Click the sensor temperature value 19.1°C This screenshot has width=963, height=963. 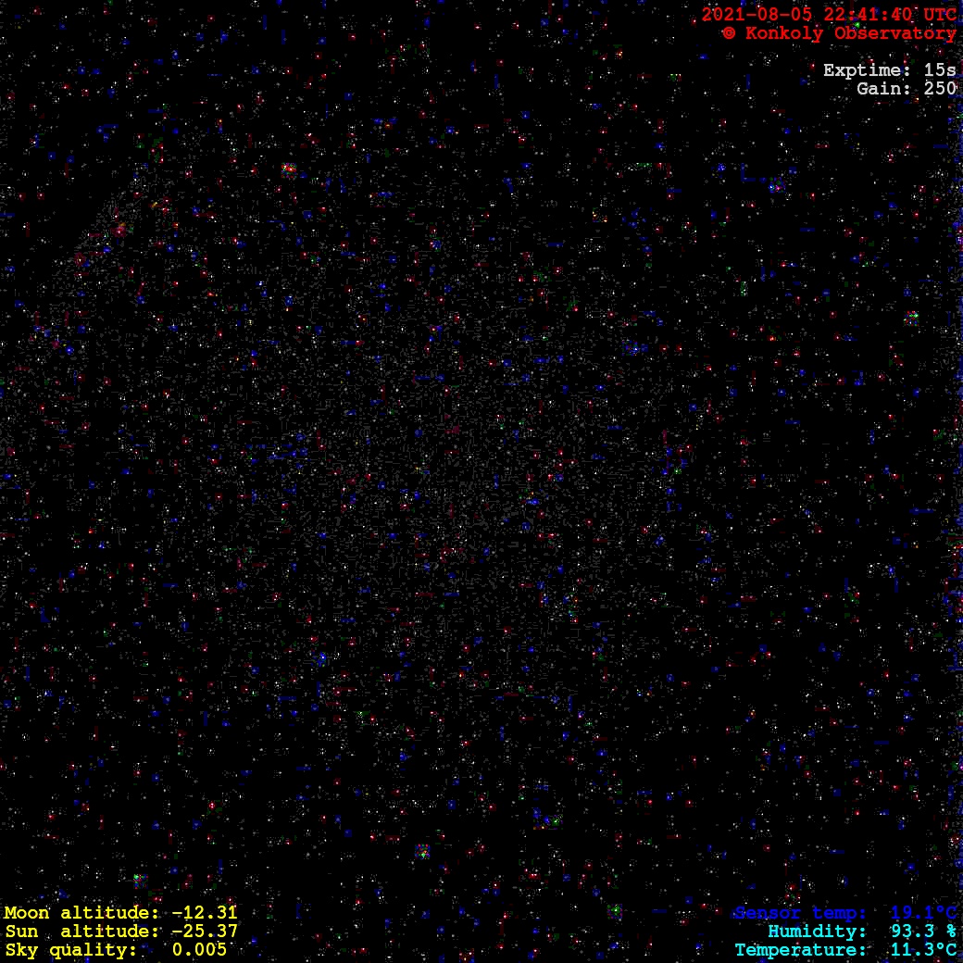click(x=923, y=913)
